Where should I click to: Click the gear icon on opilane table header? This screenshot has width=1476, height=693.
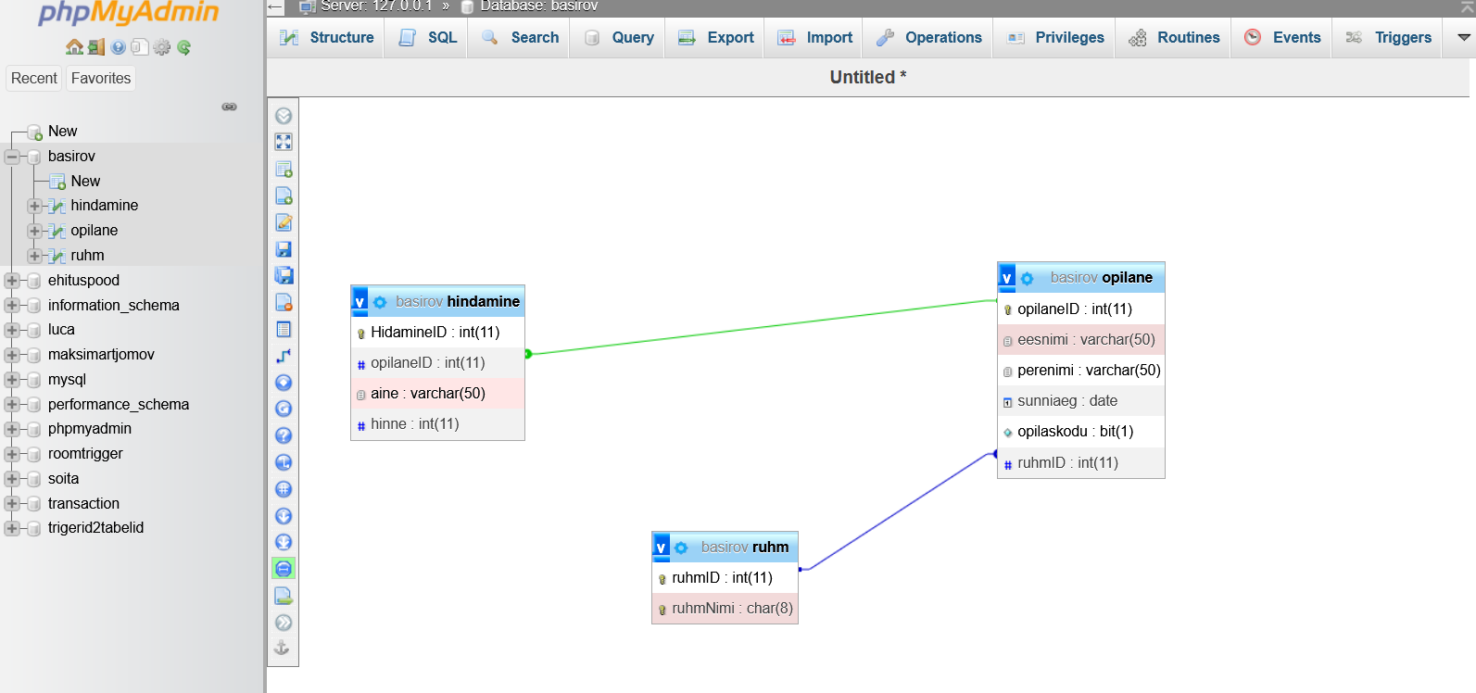tap(1028, 278)
